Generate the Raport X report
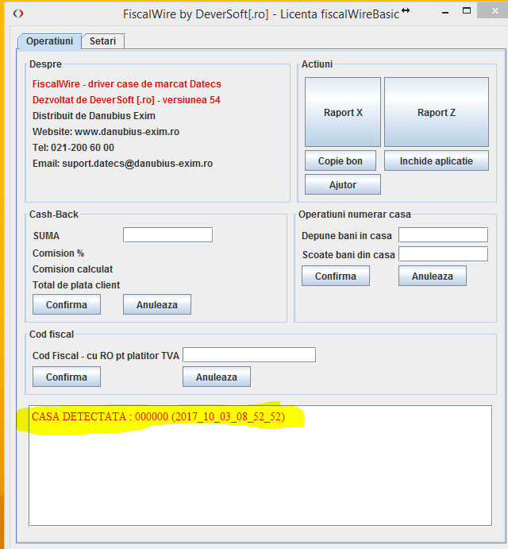This screenshot has height=549, width=508. pos(343,112)
